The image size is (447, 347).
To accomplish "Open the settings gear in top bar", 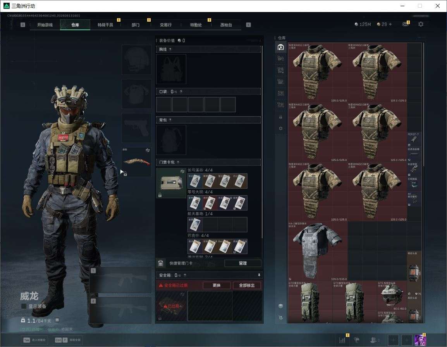I will pyautogui.click(x=421, y=24).
